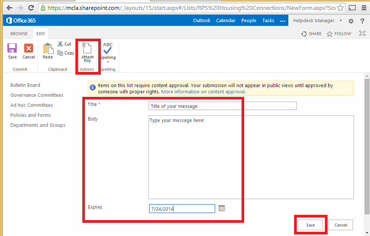Click the scrollbar down arrow
Screen dimensions: 370x236
367,233
